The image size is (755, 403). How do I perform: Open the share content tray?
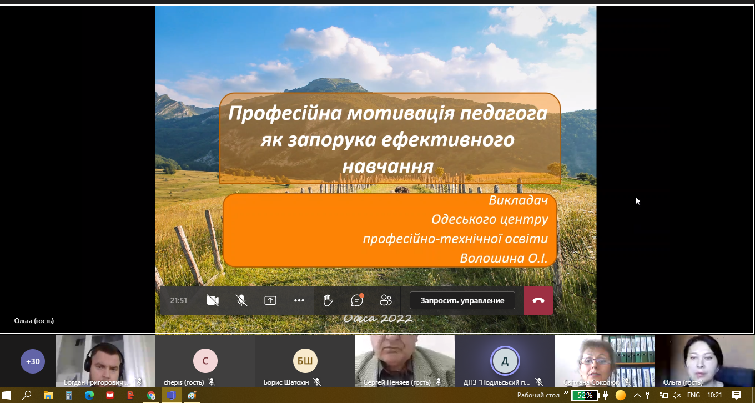tap(270, 300)
